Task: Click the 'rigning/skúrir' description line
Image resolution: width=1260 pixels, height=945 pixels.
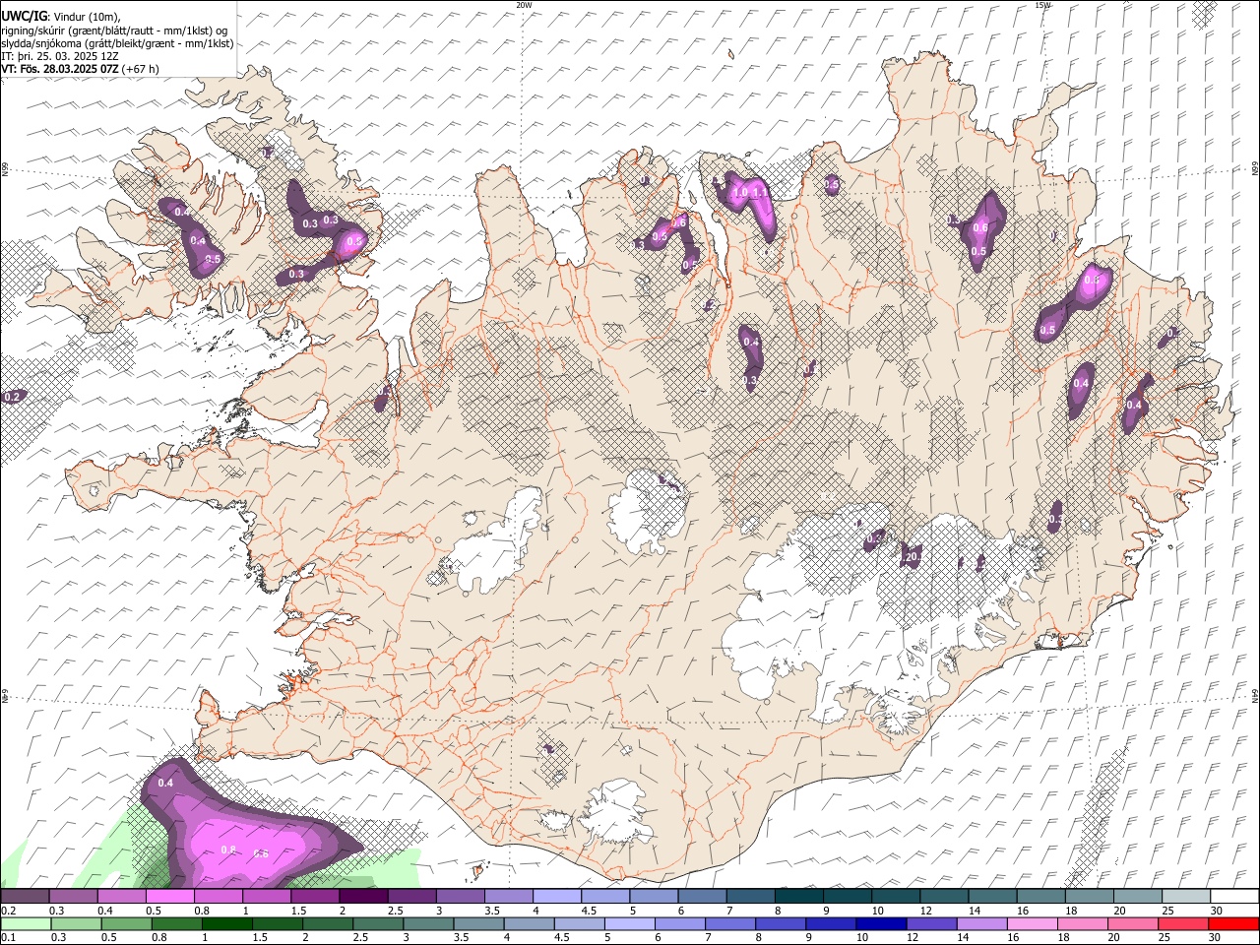Action: click(114, 30)
